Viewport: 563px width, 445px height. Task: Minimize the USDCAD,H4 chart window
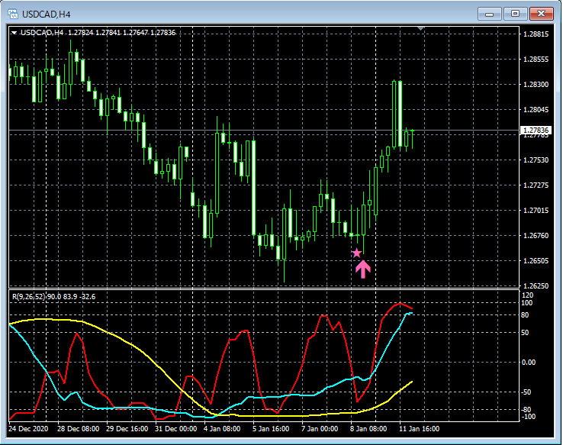coord(489,13)
